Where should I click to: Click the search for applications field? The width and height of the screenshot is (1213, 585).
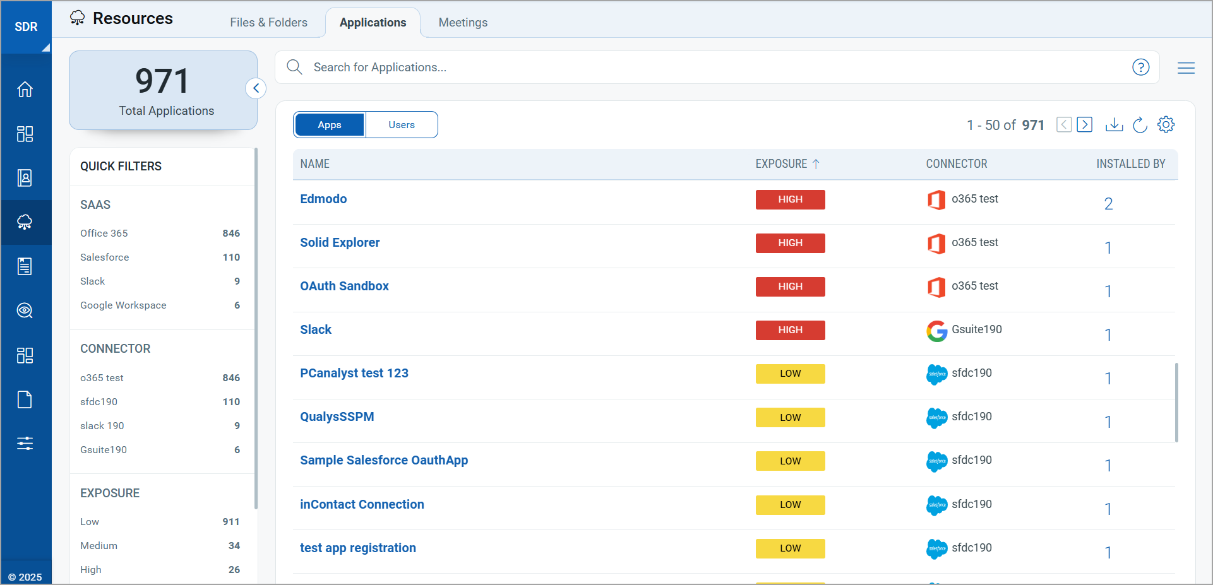pyautogui.click(x=717, y=67)
